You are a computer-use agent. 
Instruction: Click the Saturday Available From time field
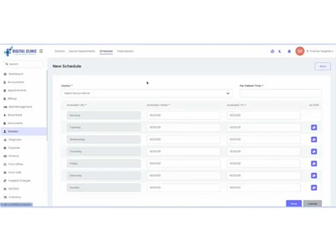183,175
